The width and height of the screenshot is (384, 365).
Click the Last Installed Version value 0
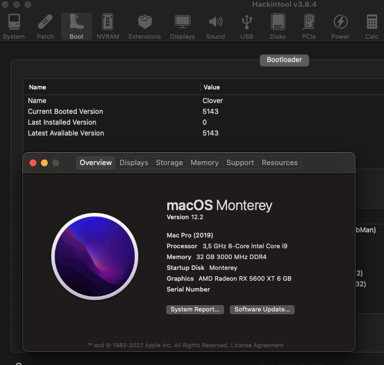tap(204, 122)
